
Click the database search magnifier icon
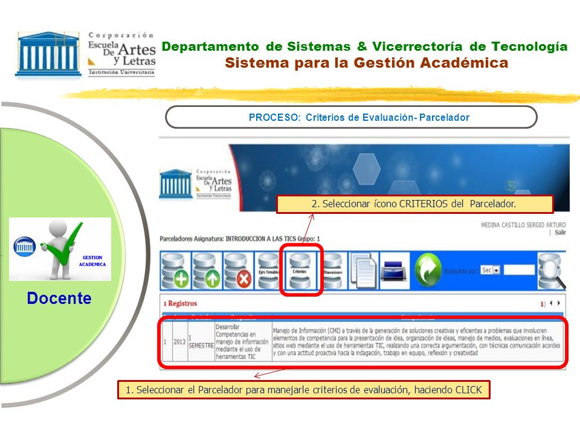coord(551,271)
